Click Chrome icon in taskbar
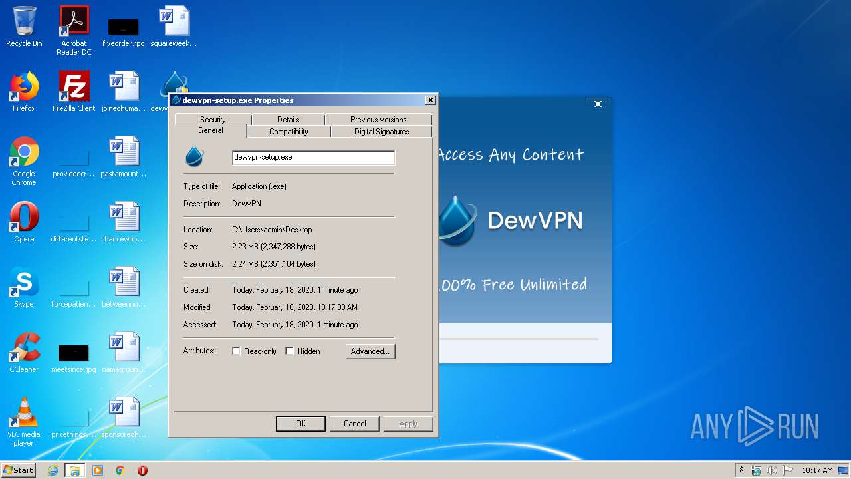Viewport: 851px width, 479px height. point(120,470)
